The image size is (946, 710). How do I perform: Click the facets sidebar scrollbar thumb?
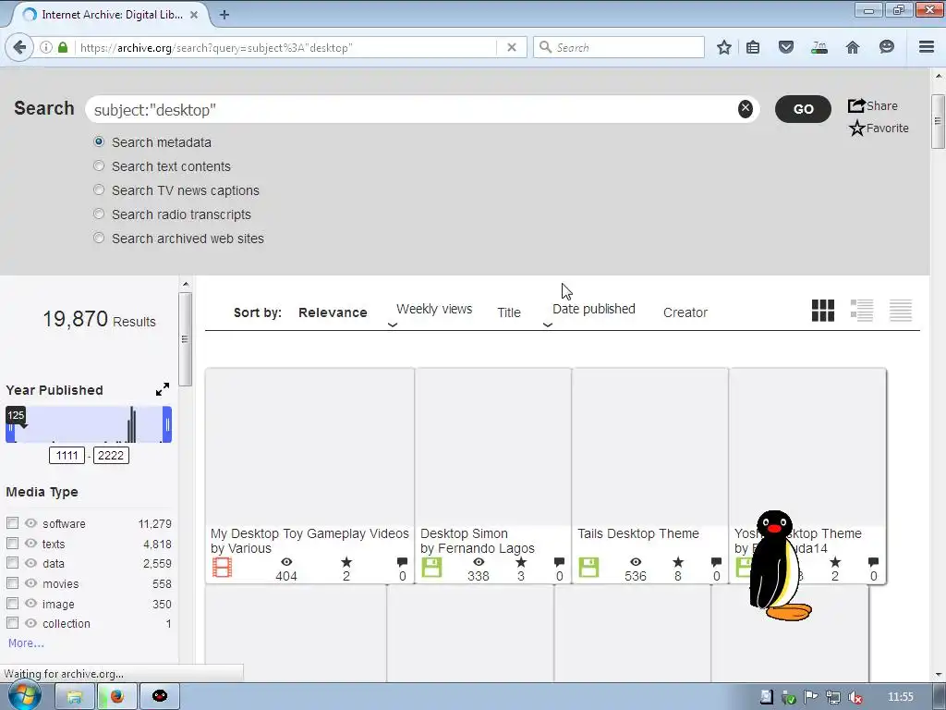[185, 339]
